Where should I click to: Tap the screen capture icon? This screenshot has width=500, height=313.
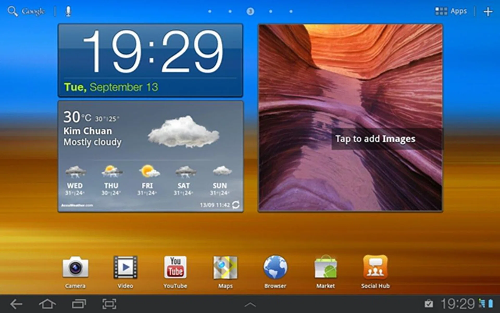pyautogui.click(x=109, y=304)
